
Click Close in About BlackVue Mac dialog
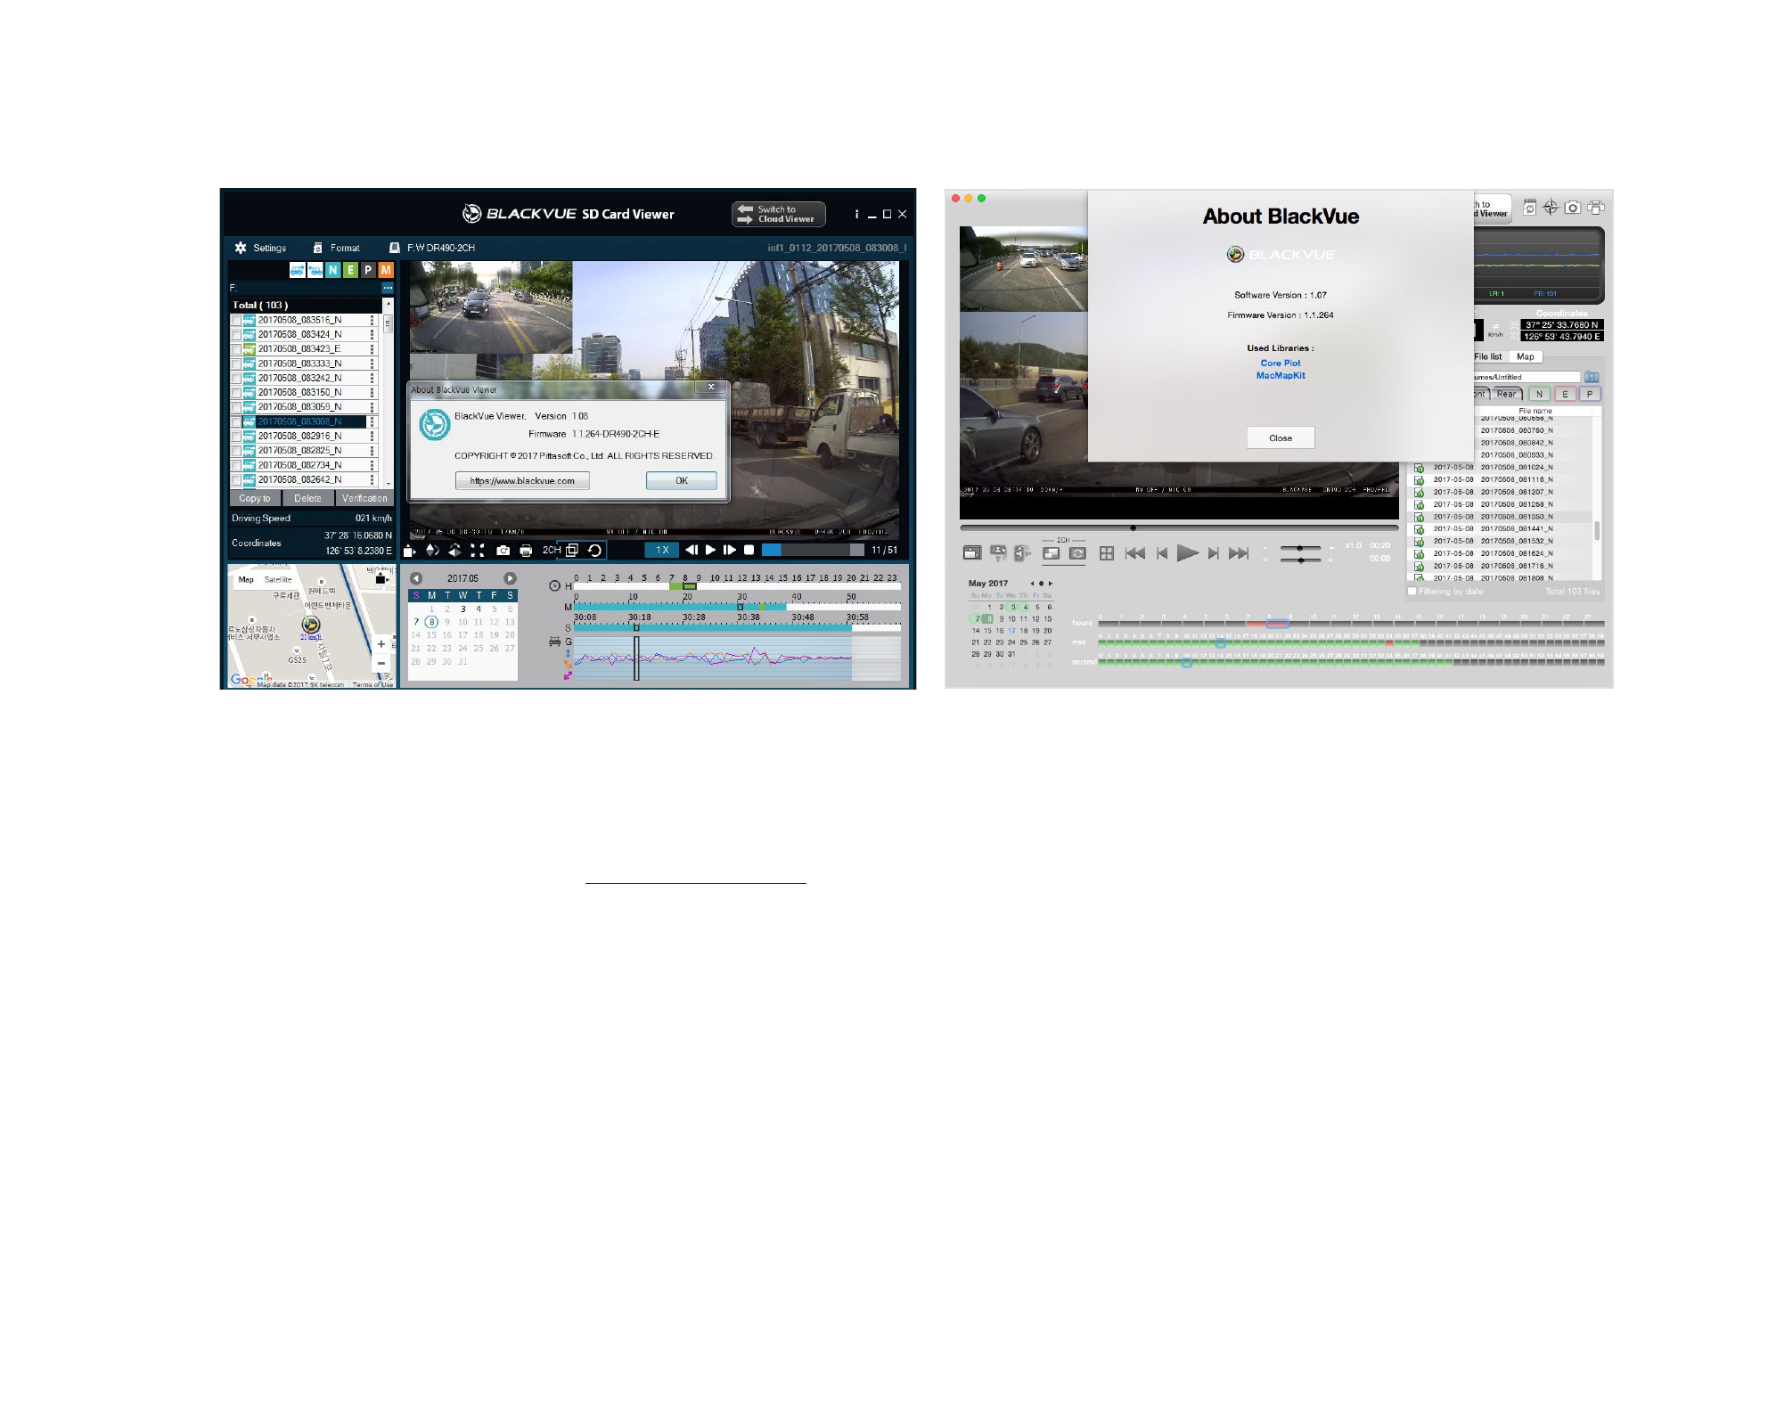click(1281, 437)
